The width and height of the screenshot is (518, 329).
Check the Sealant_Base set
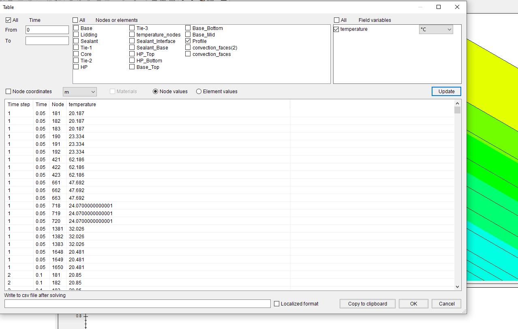point(132,47)
